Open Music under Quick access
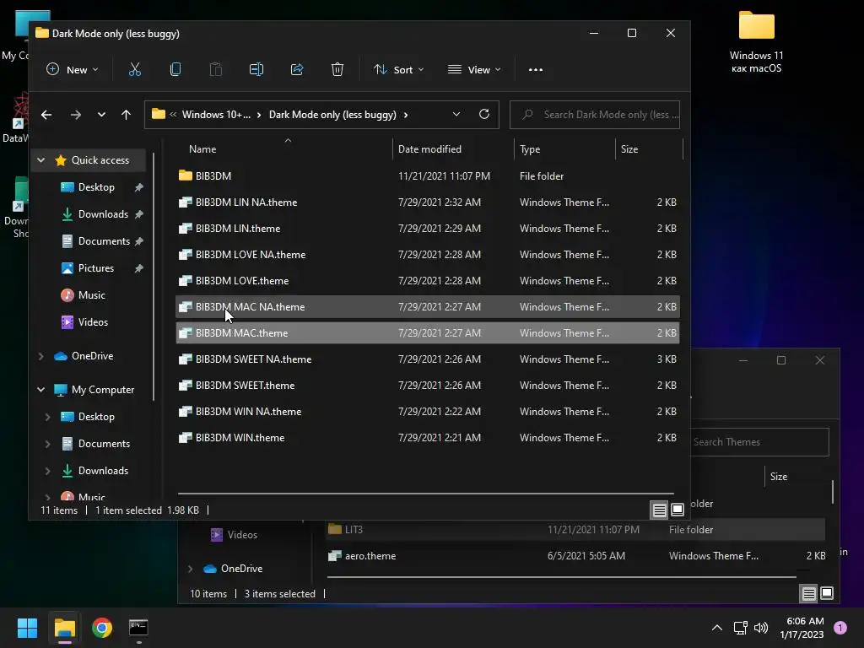The width and height of the screenshot is (864, 648). pyautogui.click(x=91, y=295)
